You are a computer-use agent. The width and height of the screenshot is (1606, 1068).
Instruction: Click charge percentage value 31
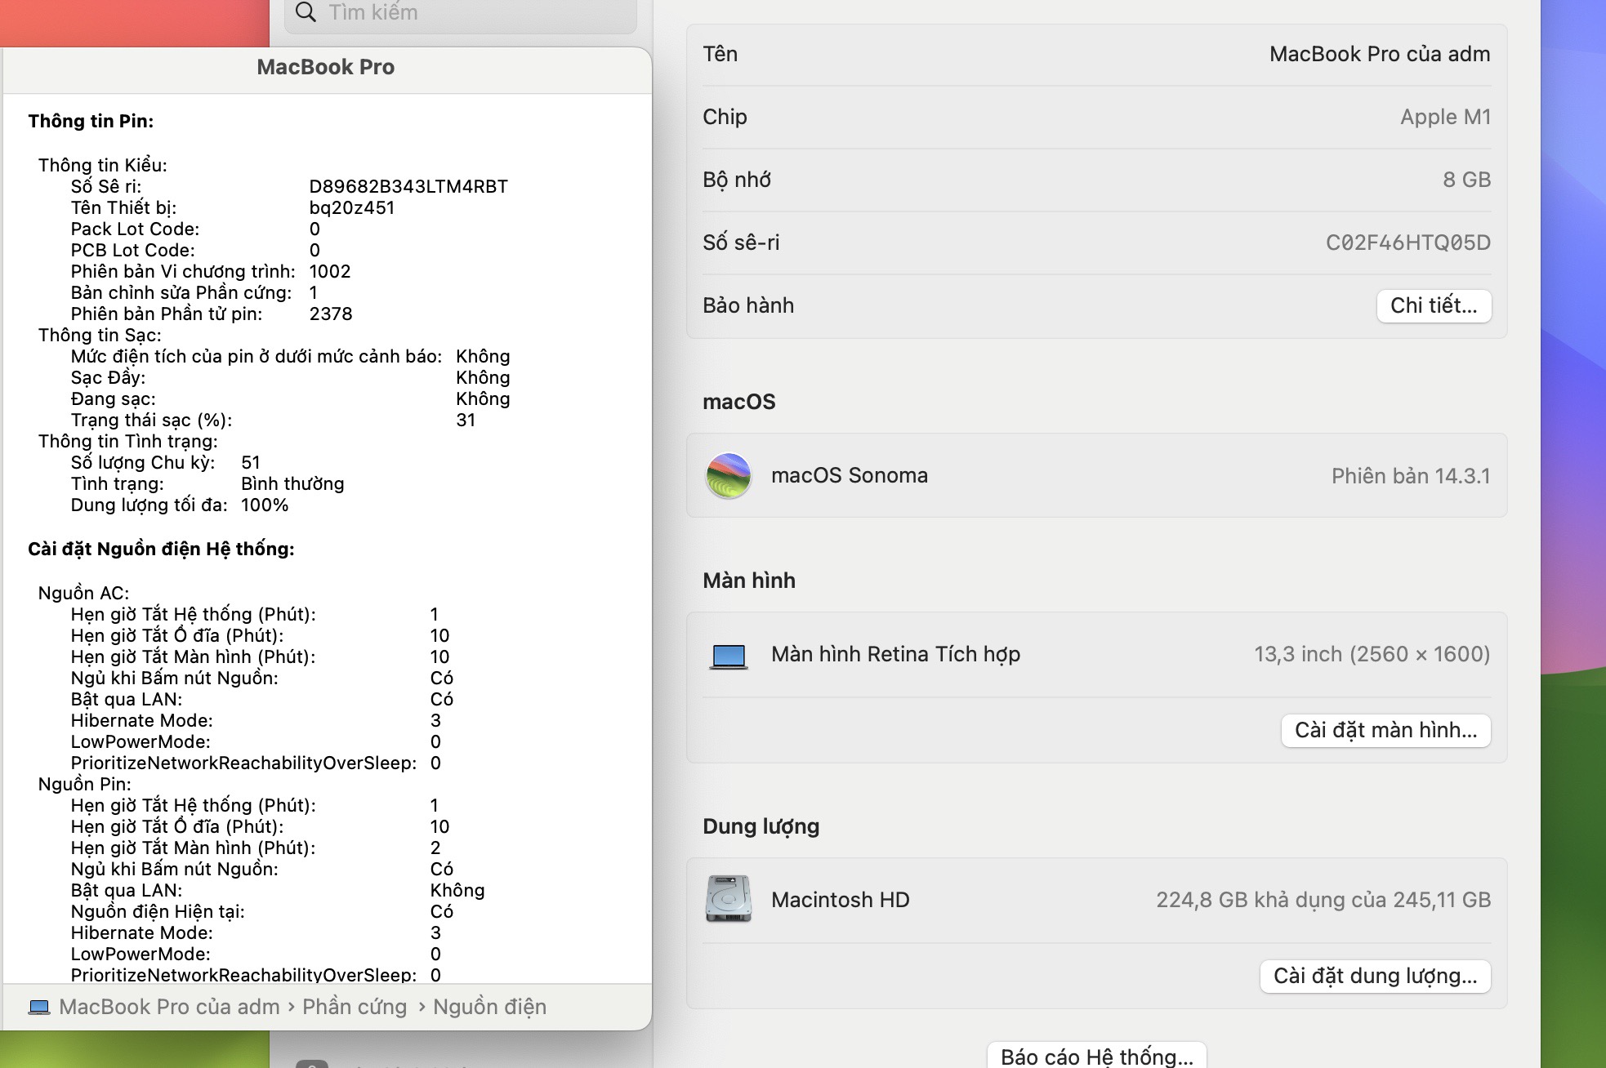[x=466, y=420]
